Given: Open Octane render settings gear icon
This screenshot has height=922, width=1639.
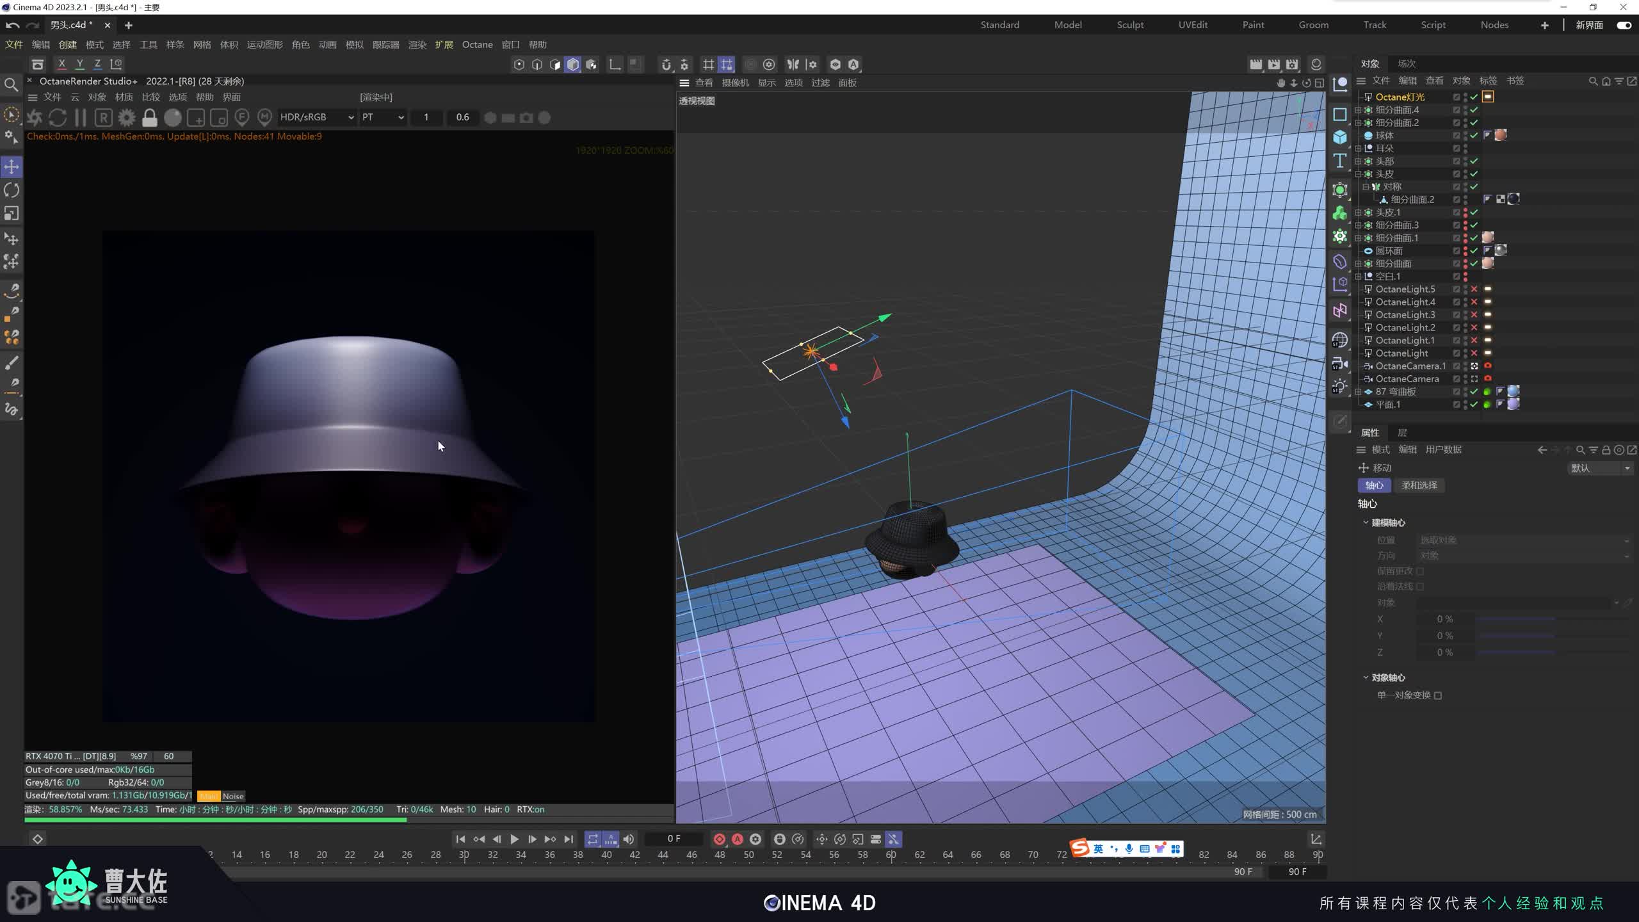Looking at the screenshot, I should (127, 118).
